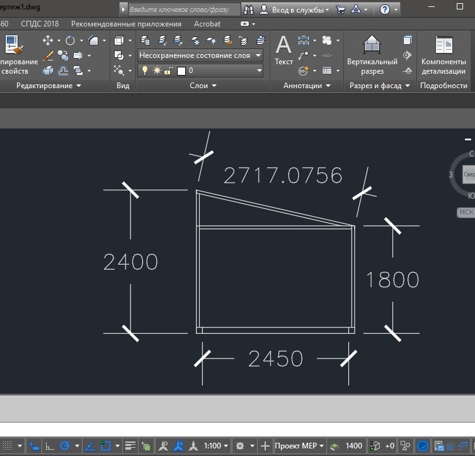Click the 2450 dimension text
The height and width of the screenshot is (456, 475).
pos(275,358)
